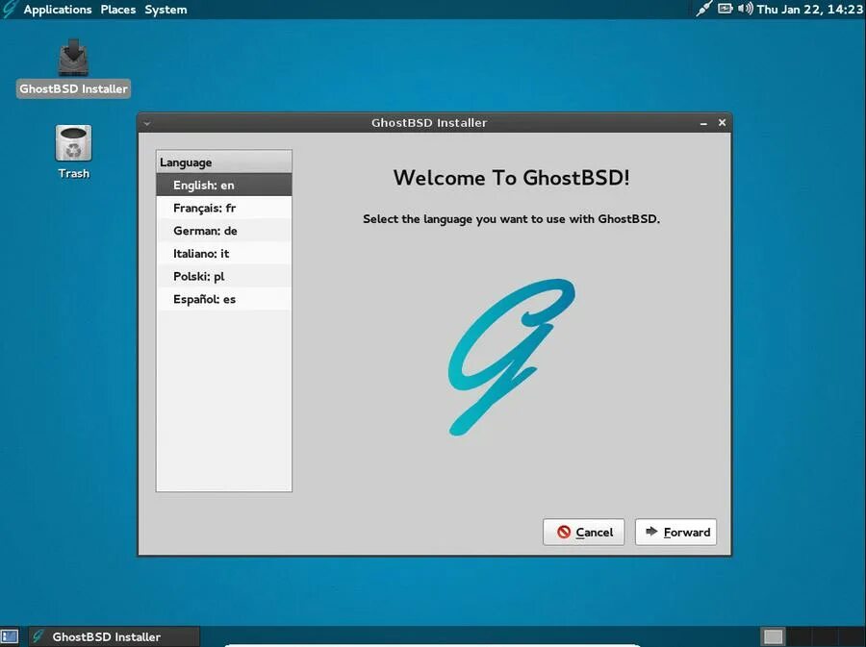Select Français: fr in the language list

[223, 208]
